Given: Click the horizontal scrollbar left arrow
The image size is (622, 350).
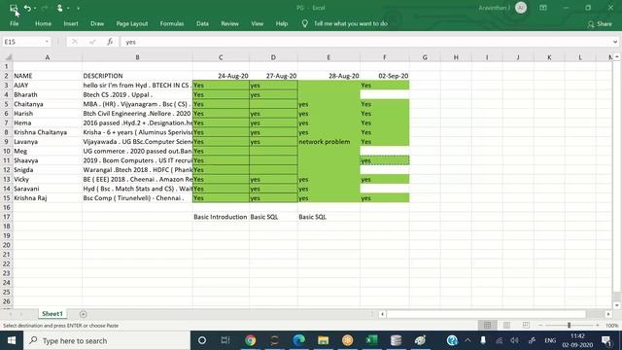Looking at the screenshot, I should pyautogui.click(x=382, y=314).
